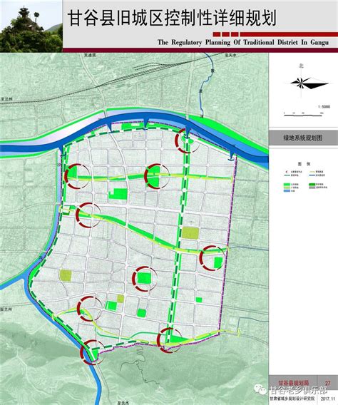Click the yellow-green plaza square in western district
338x405 pixels.
(66, 275)
